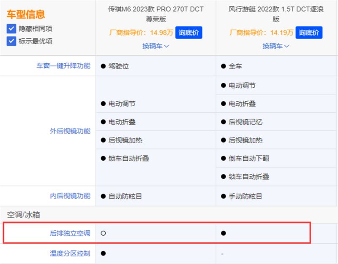Click 后视镜加热 in 传祺M6 column
This screenshot has height=264, width=338.
coord(125,140)
